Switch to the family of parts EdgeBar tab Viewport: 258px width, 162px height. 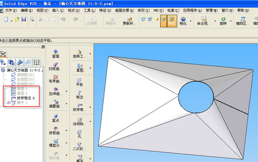click(x=20, y=62)
